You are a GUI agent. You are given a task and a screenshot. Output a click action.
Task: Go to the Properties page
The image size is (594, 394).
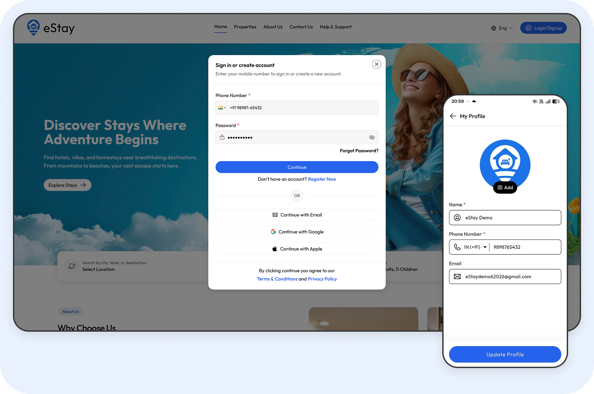pos(245,27)
